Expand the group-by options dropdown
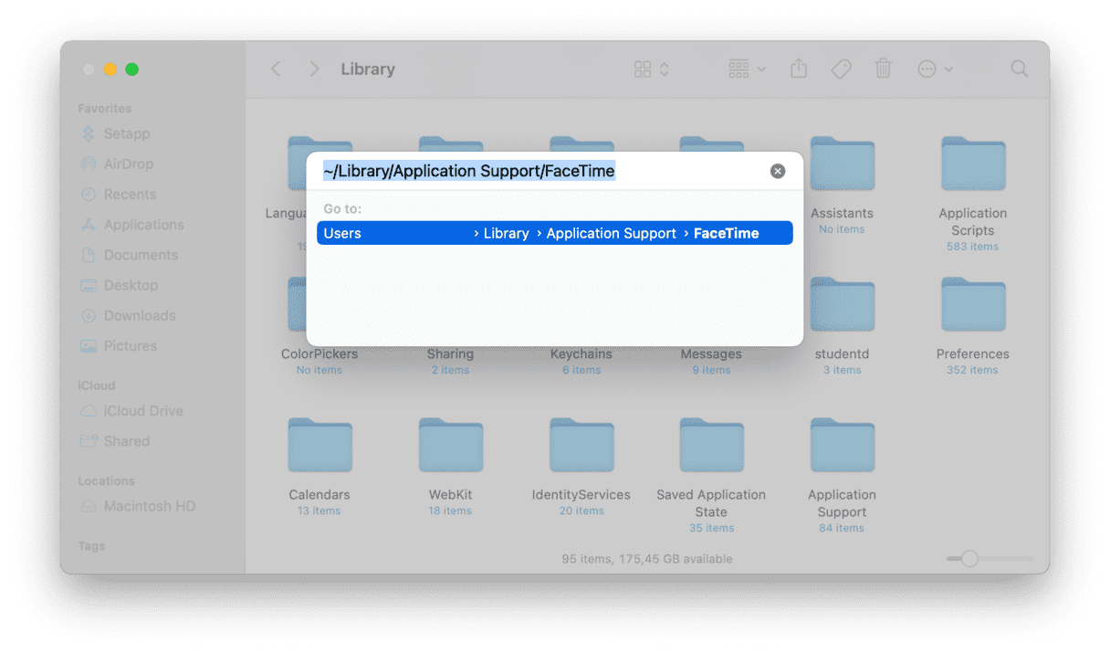This screenshot has width=1110, height=654. [747, 69]
